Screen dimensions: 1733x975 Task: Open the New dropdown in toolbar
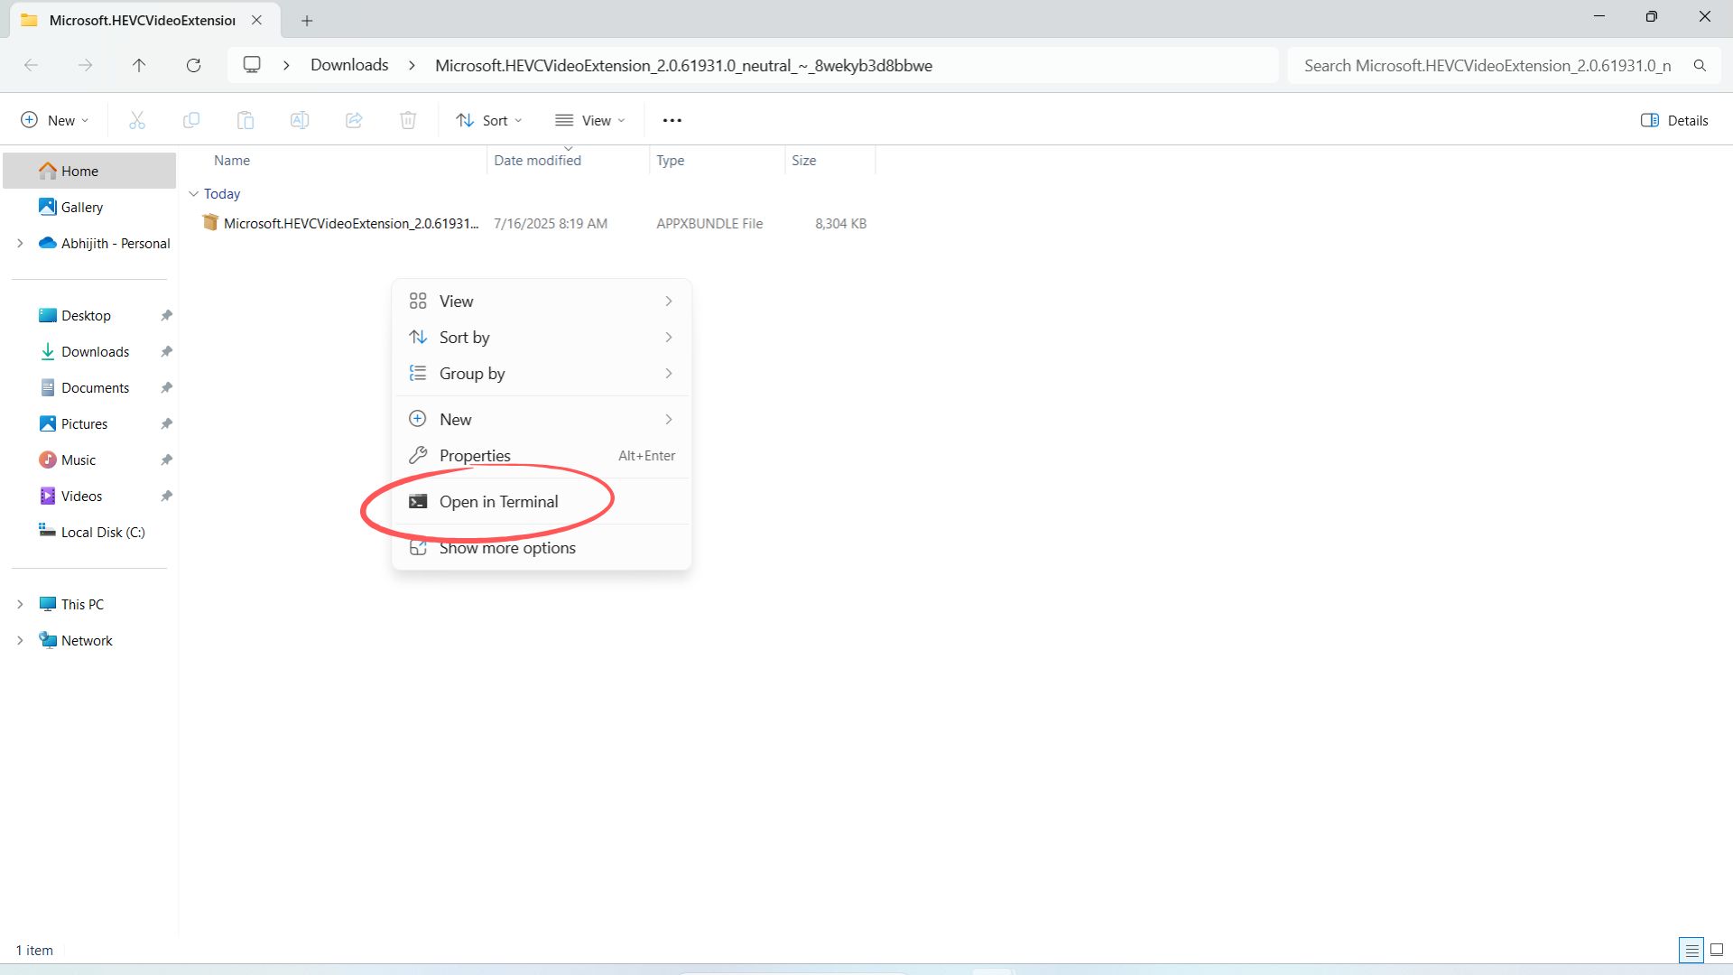[55, 120]
